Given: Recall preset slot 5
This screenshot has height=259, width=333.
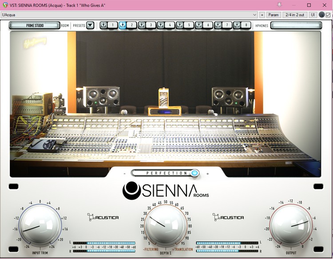Looking at the screenshot, I should click(189, 25).
